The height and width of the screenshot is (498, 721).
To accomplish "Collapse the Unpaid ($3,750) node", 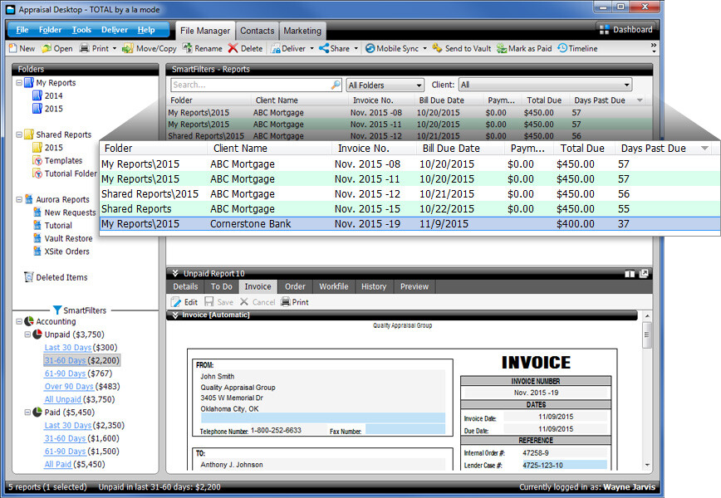I will pos(27,334).
